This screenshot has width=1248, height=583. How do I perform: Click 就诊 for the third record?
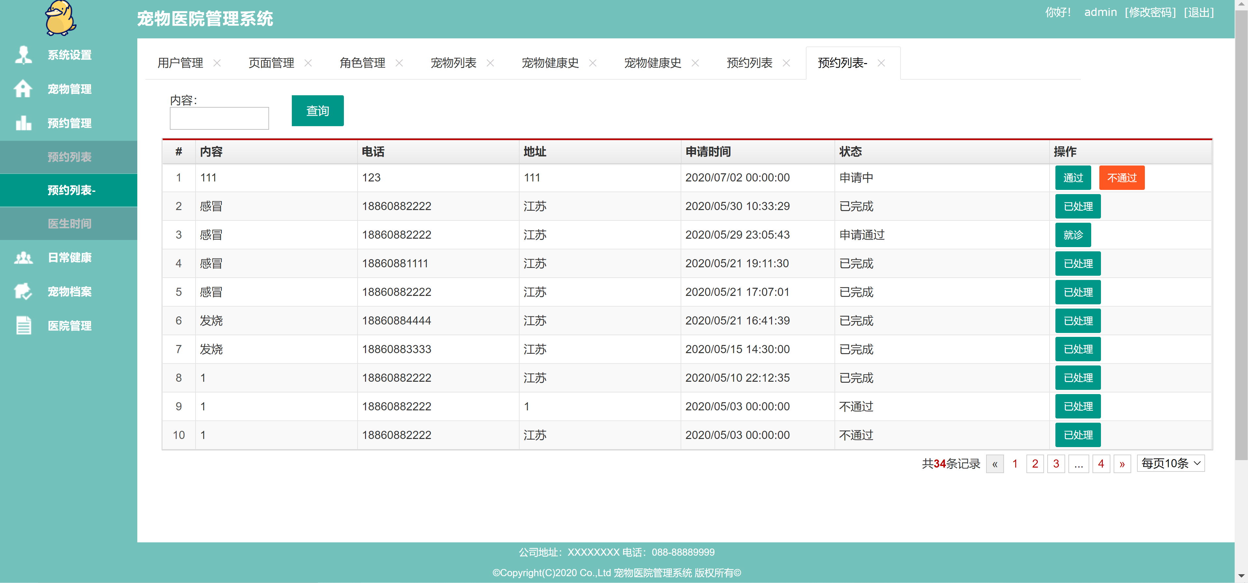(x=1073, y=234)
